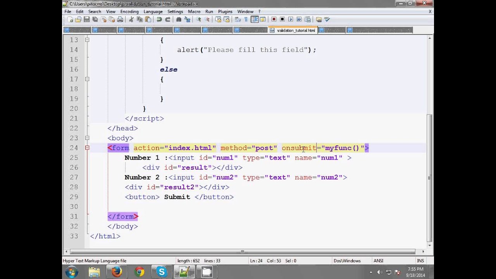Print the document using the printer icon
This screenshot has width=496, height=279.
[120, 19]
